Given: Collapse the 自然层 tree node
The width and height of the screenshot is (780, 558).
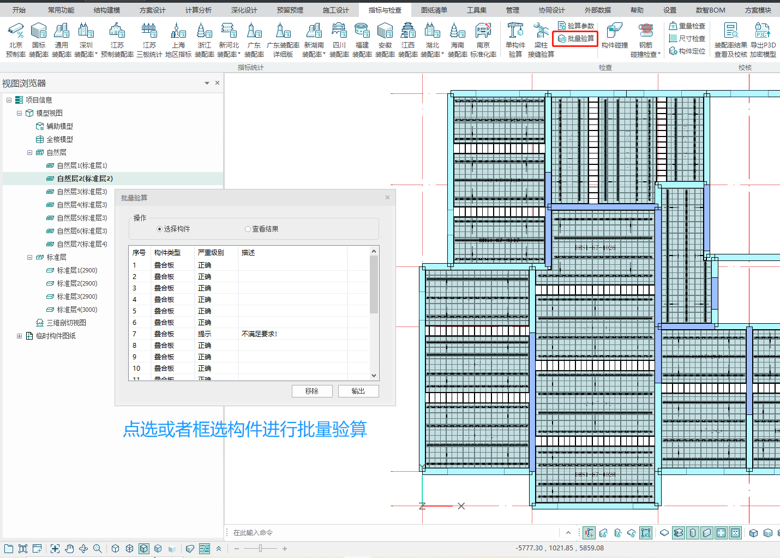Looking at the screenshot, I should click(30, 153).
